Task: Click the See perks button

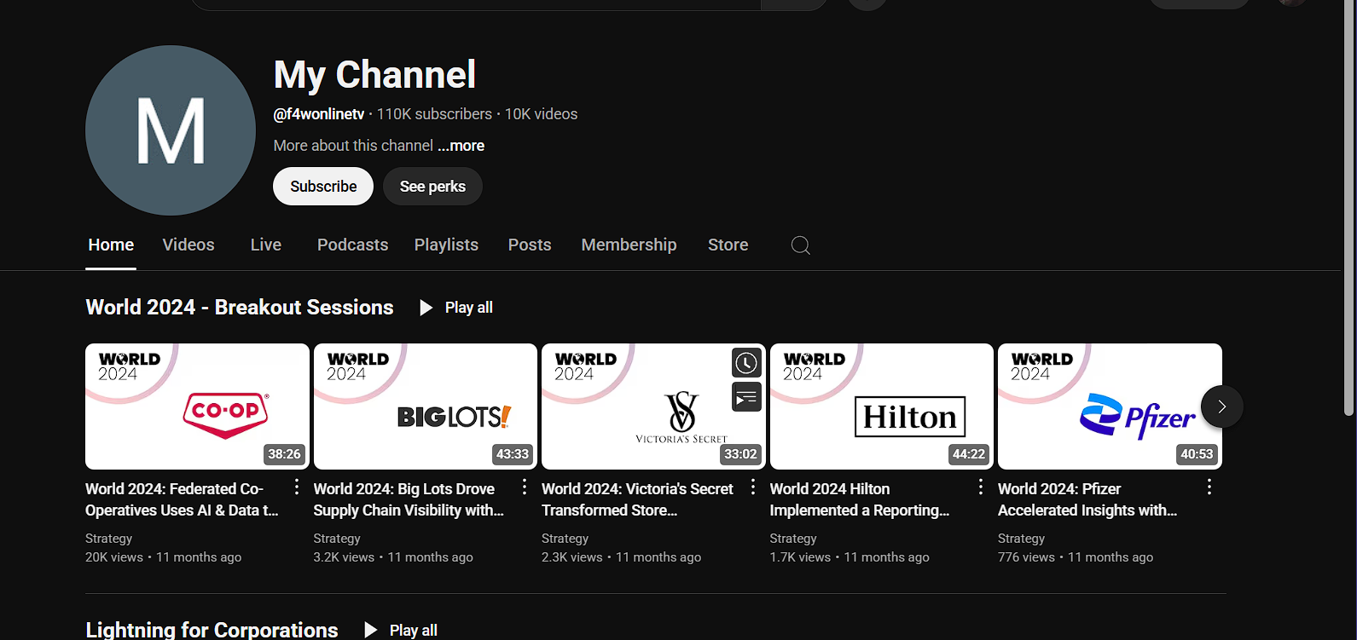Action: [x=432, y=186]
